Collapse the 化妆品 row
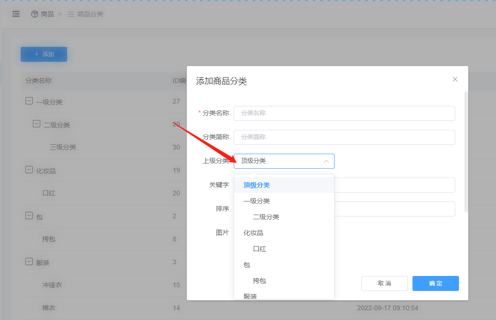496x320 pixels. pos(29,170)
